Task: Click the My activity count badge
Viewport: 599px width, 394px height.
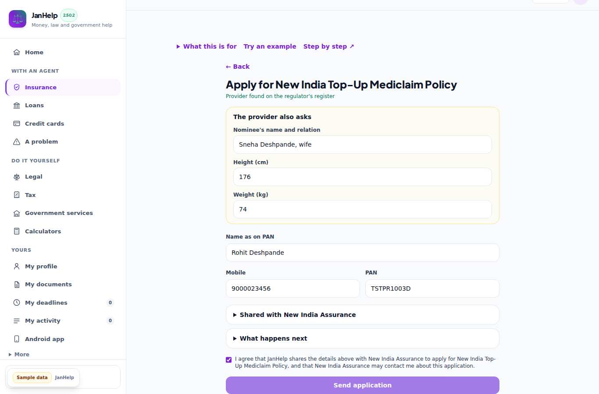Action: [110, 320]
